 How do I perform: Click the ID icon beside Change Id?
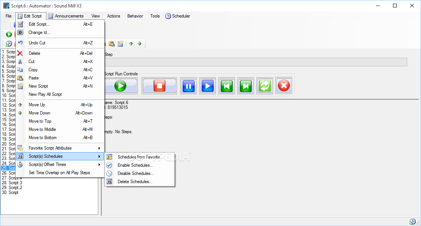pyautogui.click(x=20, y=32)
